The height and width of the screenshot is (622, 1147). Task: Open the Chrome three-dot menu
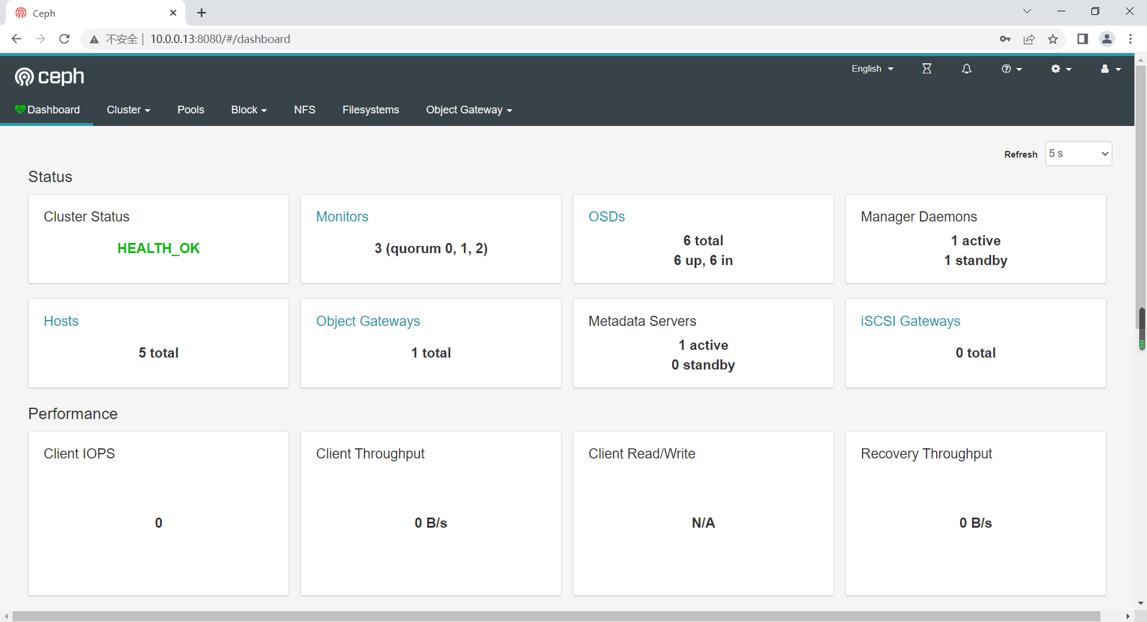pos(1130,39)
